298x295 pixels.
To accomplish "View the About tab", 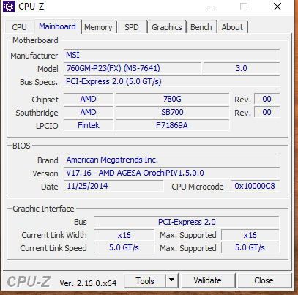I will coord(232,27).
